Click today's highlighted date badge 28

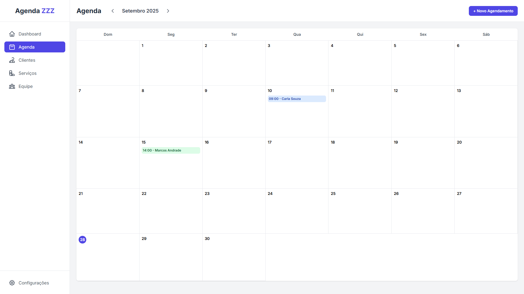pyautogui.click(x=82, y=240)
